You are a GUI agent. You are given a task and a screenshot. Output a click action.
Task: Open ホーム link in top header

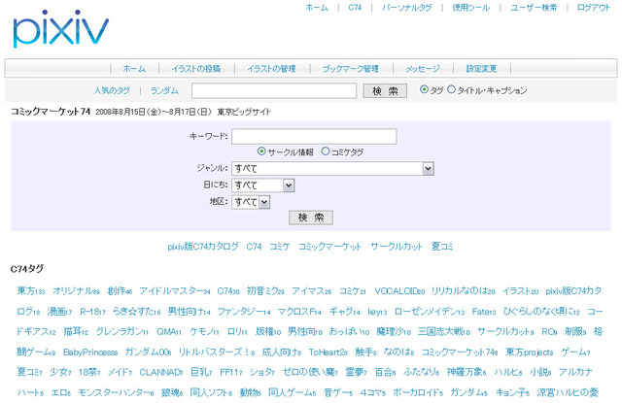click(x=317, y=8)
